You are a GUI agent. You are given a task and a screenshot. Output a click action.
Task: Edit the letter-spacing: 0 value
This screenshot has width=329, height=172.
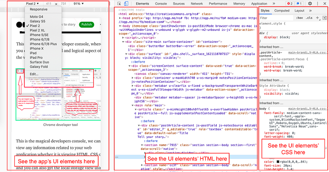[x=293, y=133]
